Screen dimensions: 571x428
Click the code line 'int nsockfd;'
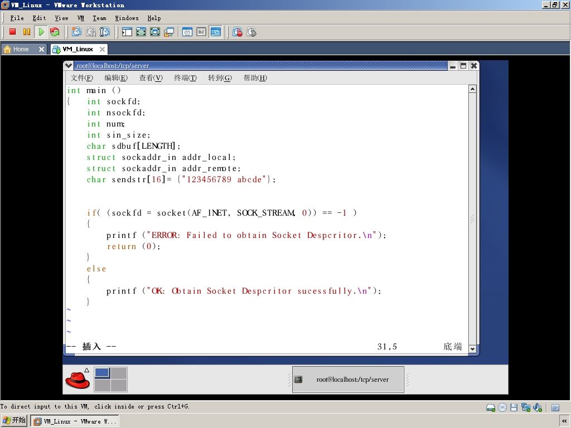[x=116, y=113]
